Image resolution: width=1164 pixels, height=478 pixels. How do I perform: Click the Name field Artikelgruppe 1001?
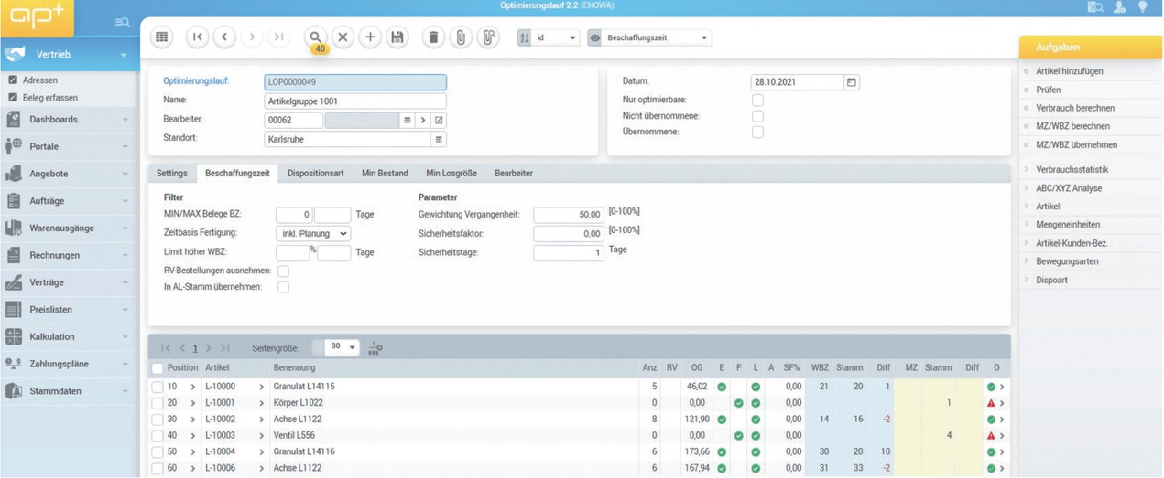(355, 101)
